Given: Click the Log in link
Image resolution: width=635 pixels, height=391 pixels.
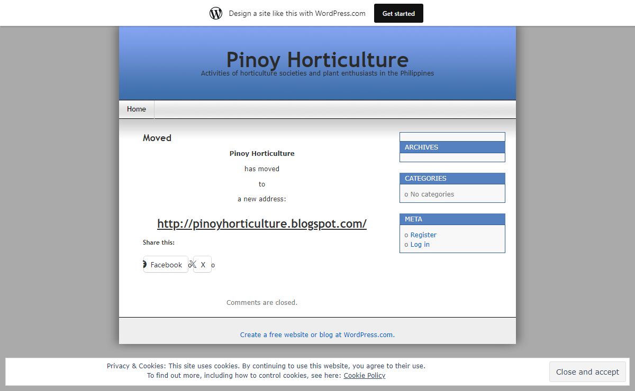Looking at the screenshot, I should (420, 245).
